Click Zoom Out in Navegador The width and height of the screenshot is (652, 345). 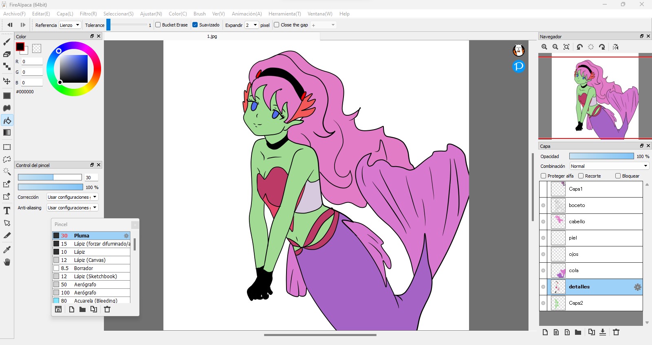point(555,47)
